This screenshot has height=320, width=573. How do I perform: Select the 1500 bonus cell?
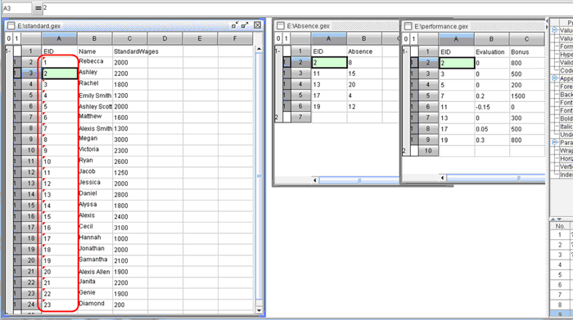pos(527,96)
